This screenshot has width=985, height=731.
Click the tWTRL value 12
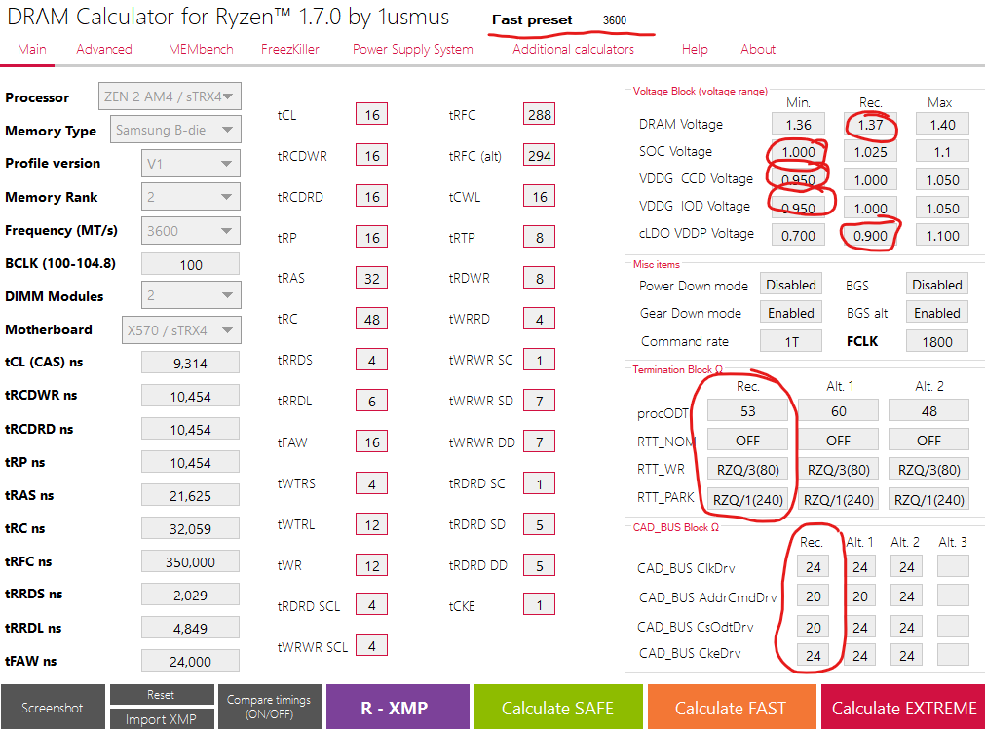click(x=372, y=524)
